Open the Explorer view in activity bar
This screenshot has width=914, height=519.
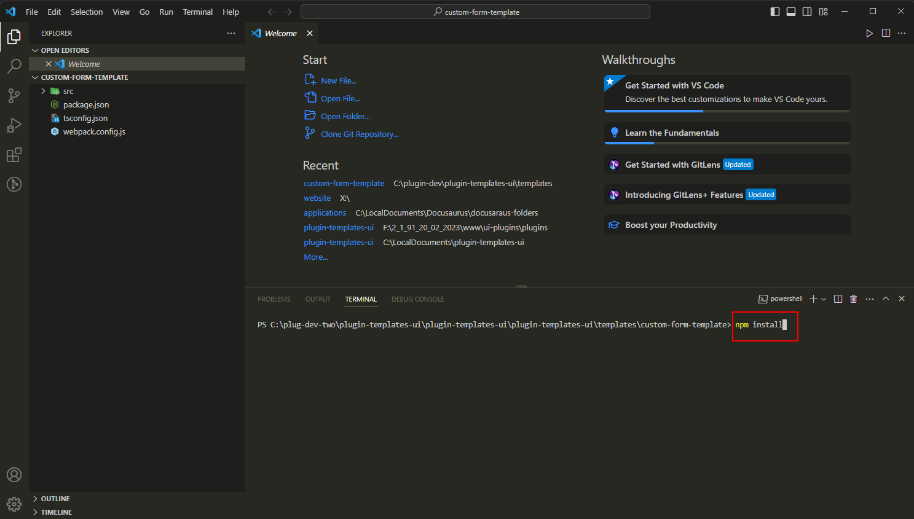click(14, 37)
